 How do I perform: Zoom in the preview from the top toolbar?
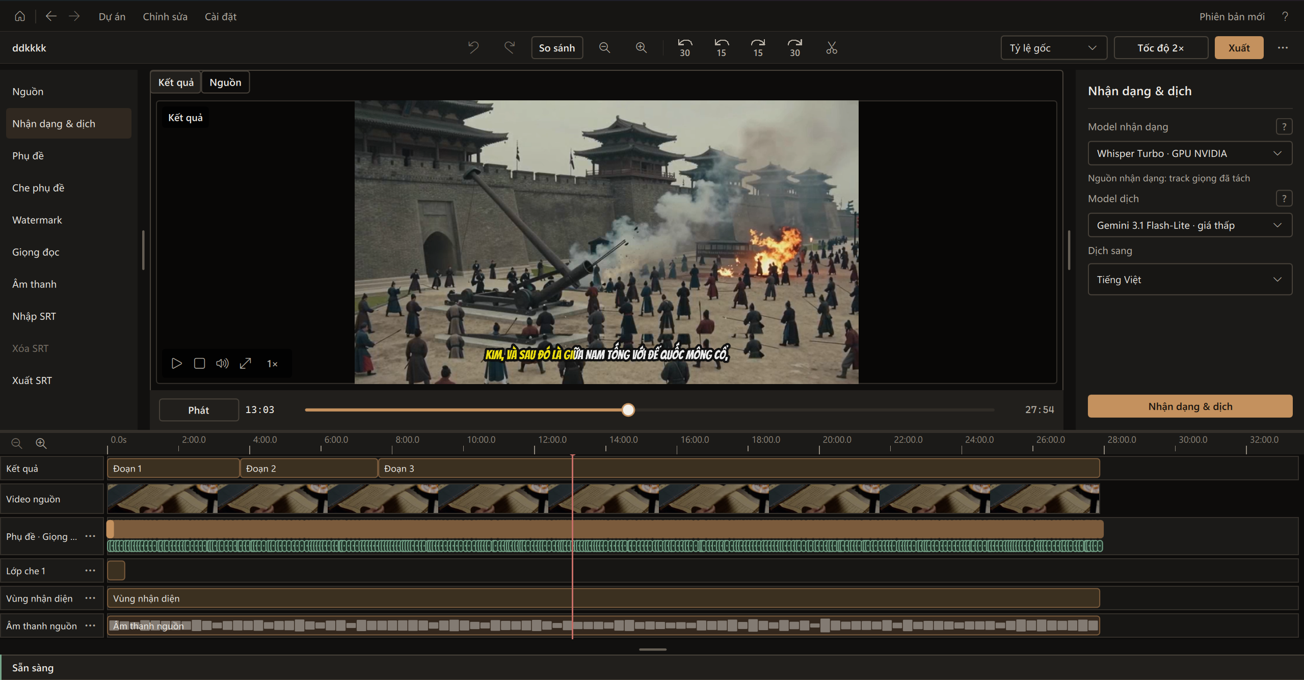tap(642, 47)
